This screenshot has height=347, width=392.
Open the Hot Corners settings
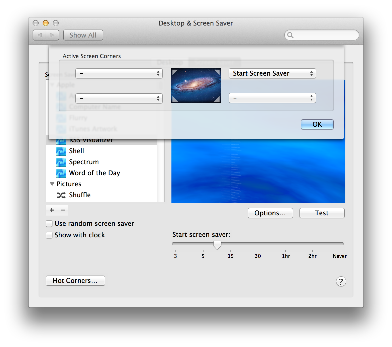[x=75, y=281]
